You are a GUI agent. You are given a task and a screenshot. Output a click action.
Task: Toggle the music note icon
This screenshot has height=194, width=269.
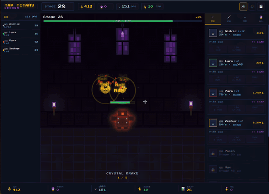coord(252,7)
